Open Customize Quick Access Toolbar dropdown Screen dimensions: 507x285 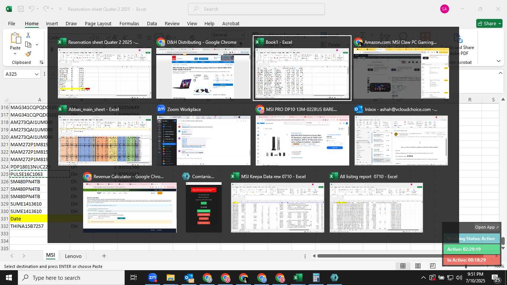pyautogui.click(x=61, y=9)
